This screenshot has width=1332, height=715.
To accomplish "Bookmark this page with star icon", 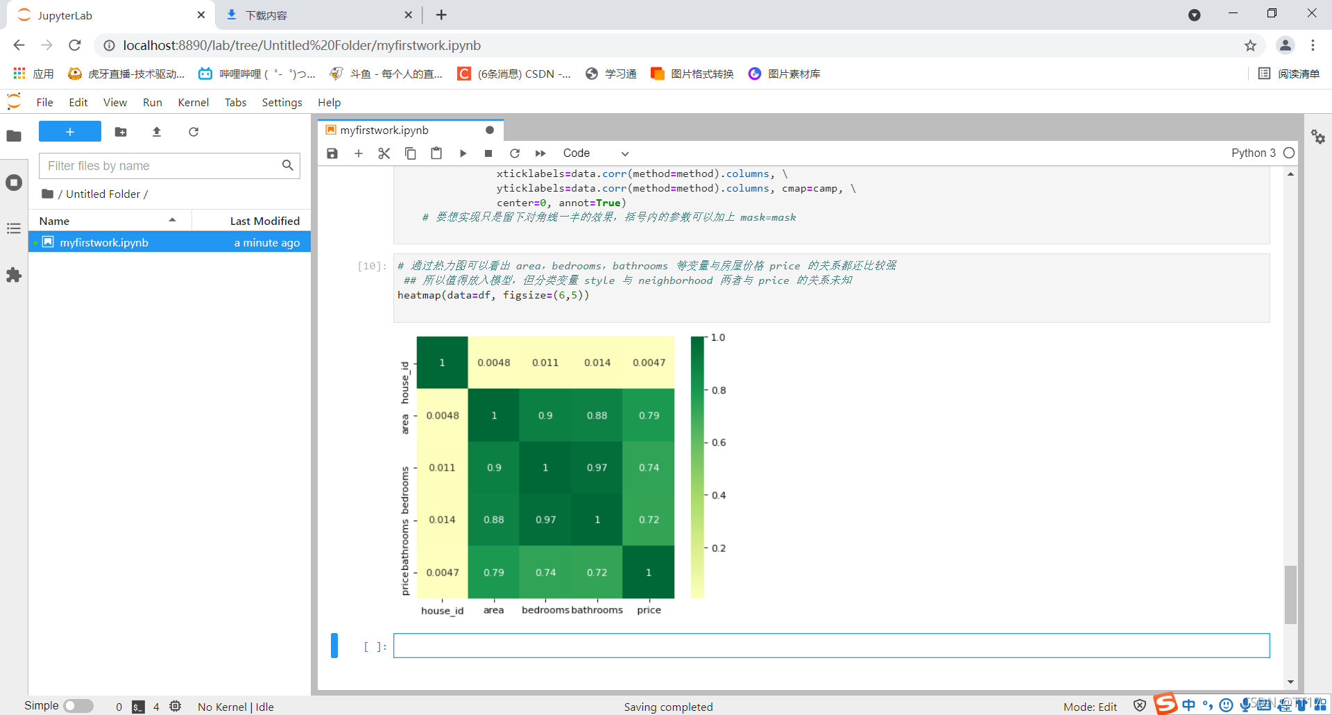I will point(1250,46).
